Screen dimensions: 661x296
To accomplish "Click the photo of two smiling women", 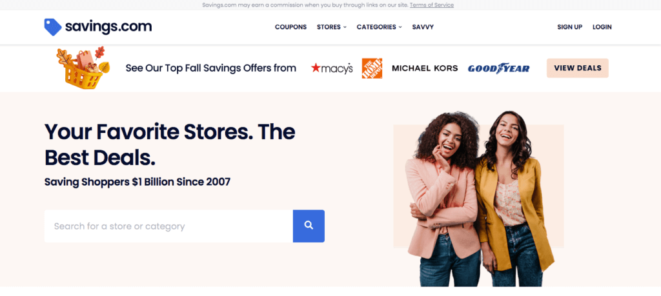I will click(480, 199).
